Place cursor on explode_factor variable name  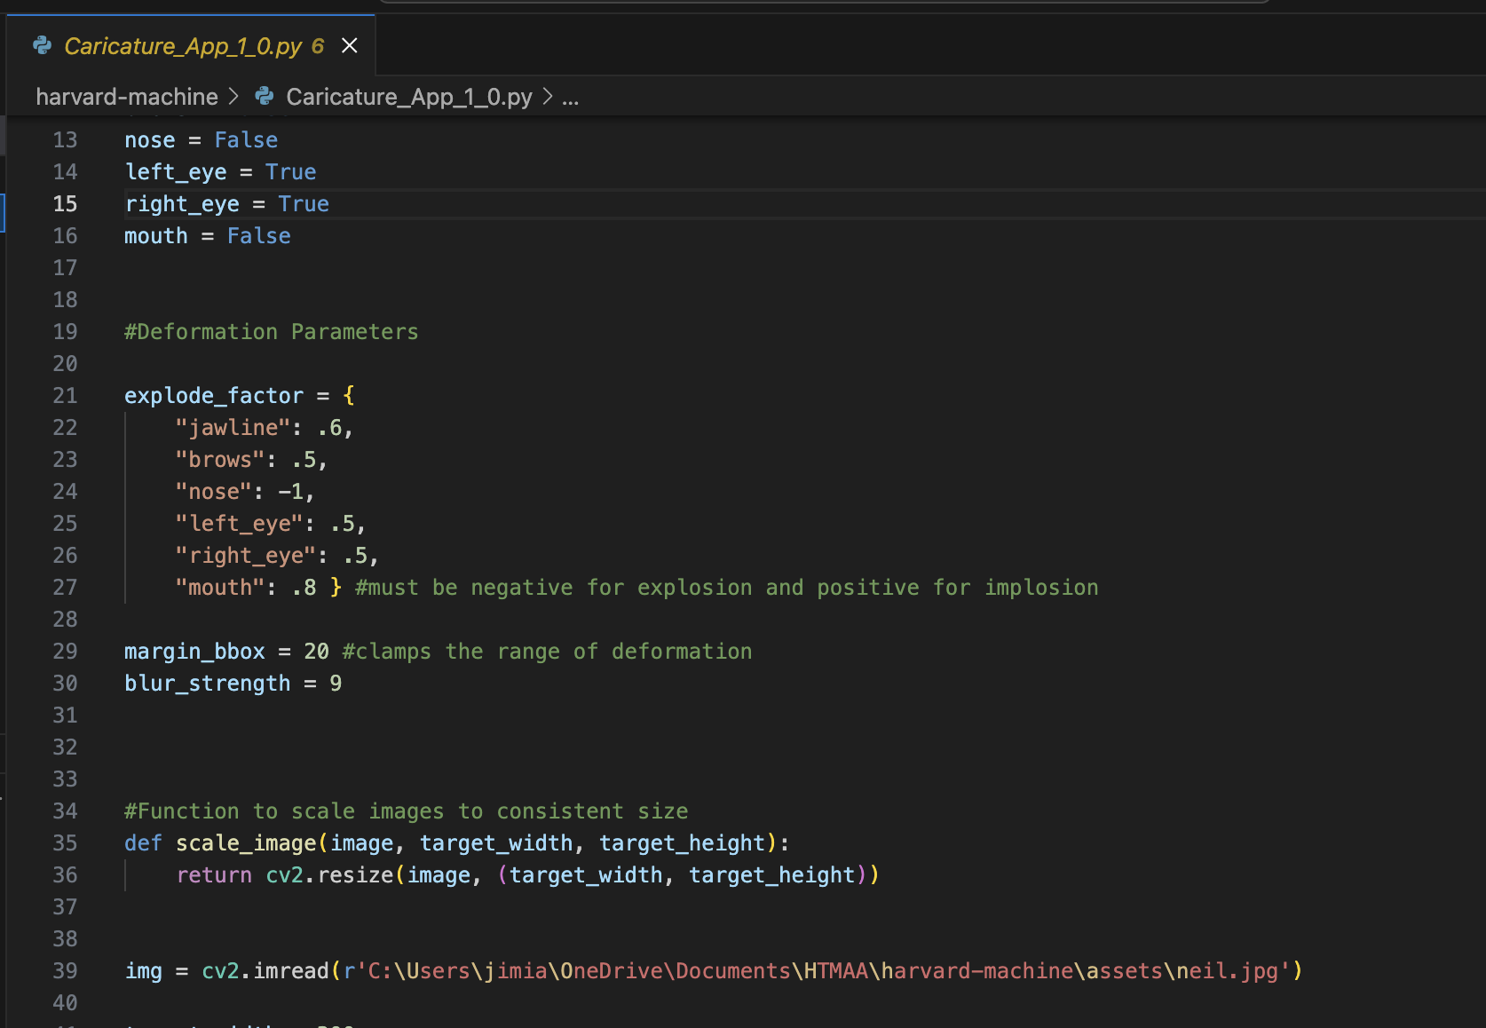click(214, 396)
